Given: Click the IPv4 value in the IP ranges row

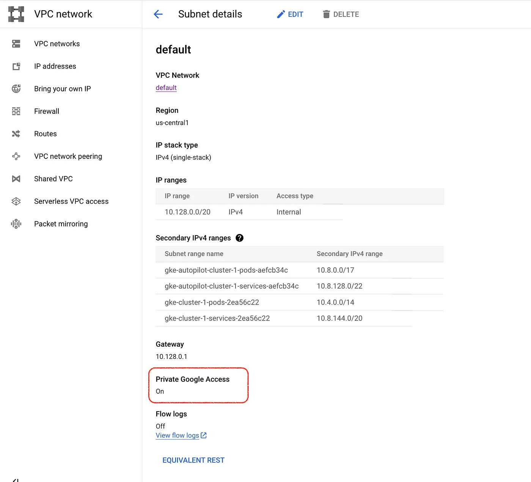Looking at the screenshot, I should [236, 212].
